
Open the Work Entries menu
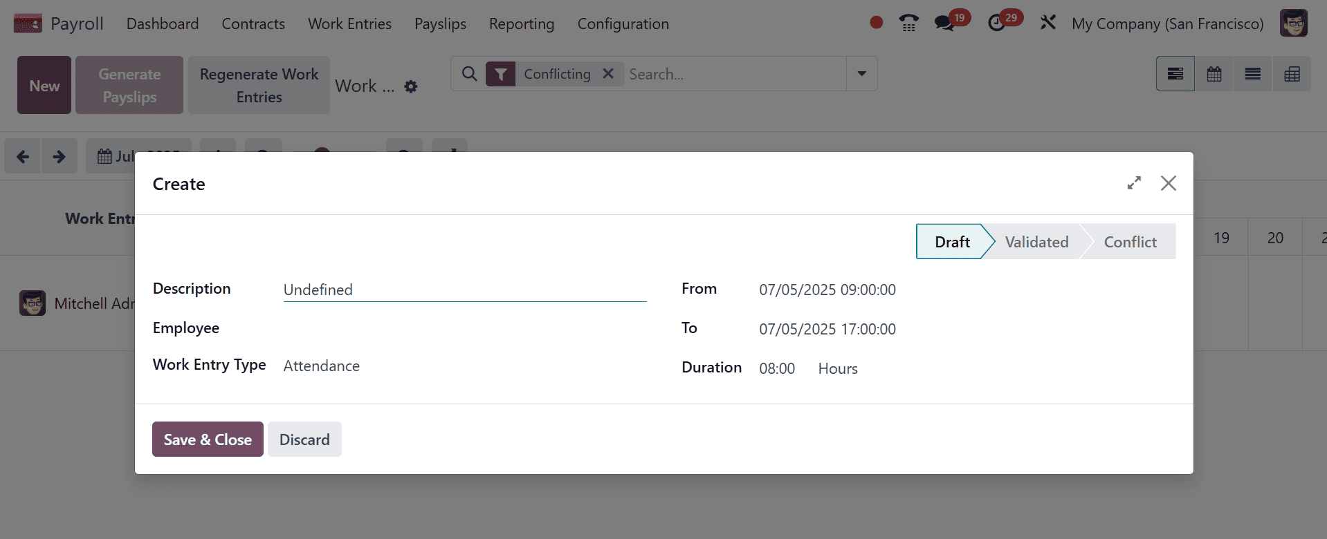[x=349, y=23]
